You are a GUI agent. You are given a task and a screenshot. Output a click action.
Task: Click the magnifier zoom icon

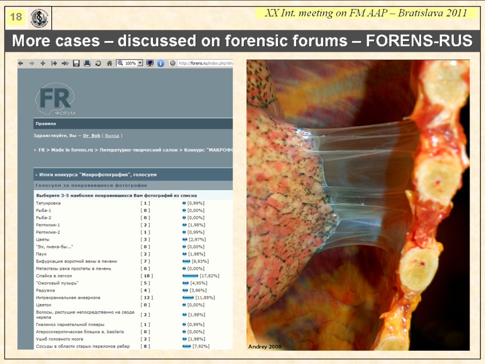point(120,63)
